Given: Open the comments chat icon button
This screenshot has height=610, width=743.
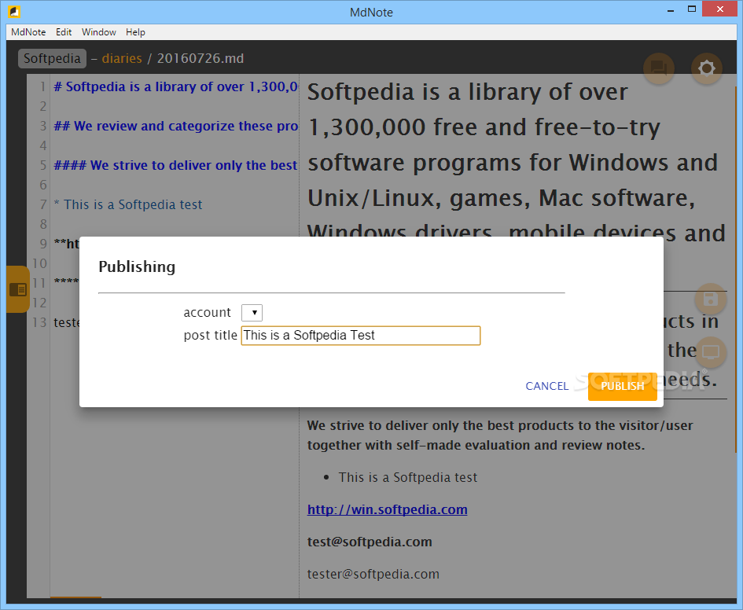Looking at the screenshot, I should click(659, 68).
